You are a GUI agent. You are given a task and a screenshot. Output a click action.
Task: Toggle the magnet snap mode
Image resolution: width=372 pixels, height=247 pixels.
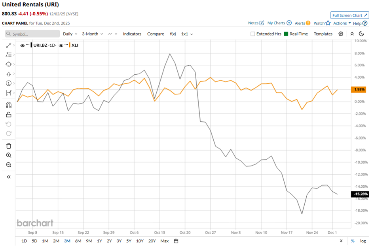[x=9, y=105]
